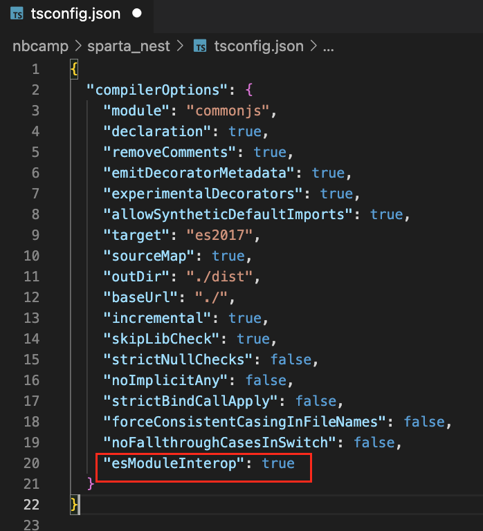Click line number 1 in the gutter

point(35,69)
